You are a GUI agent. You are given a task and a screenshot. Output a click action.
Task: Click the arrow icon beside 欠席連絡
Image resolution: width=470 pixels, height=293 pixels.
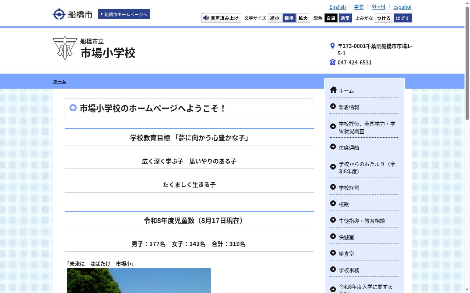click(x=333, y=146)
